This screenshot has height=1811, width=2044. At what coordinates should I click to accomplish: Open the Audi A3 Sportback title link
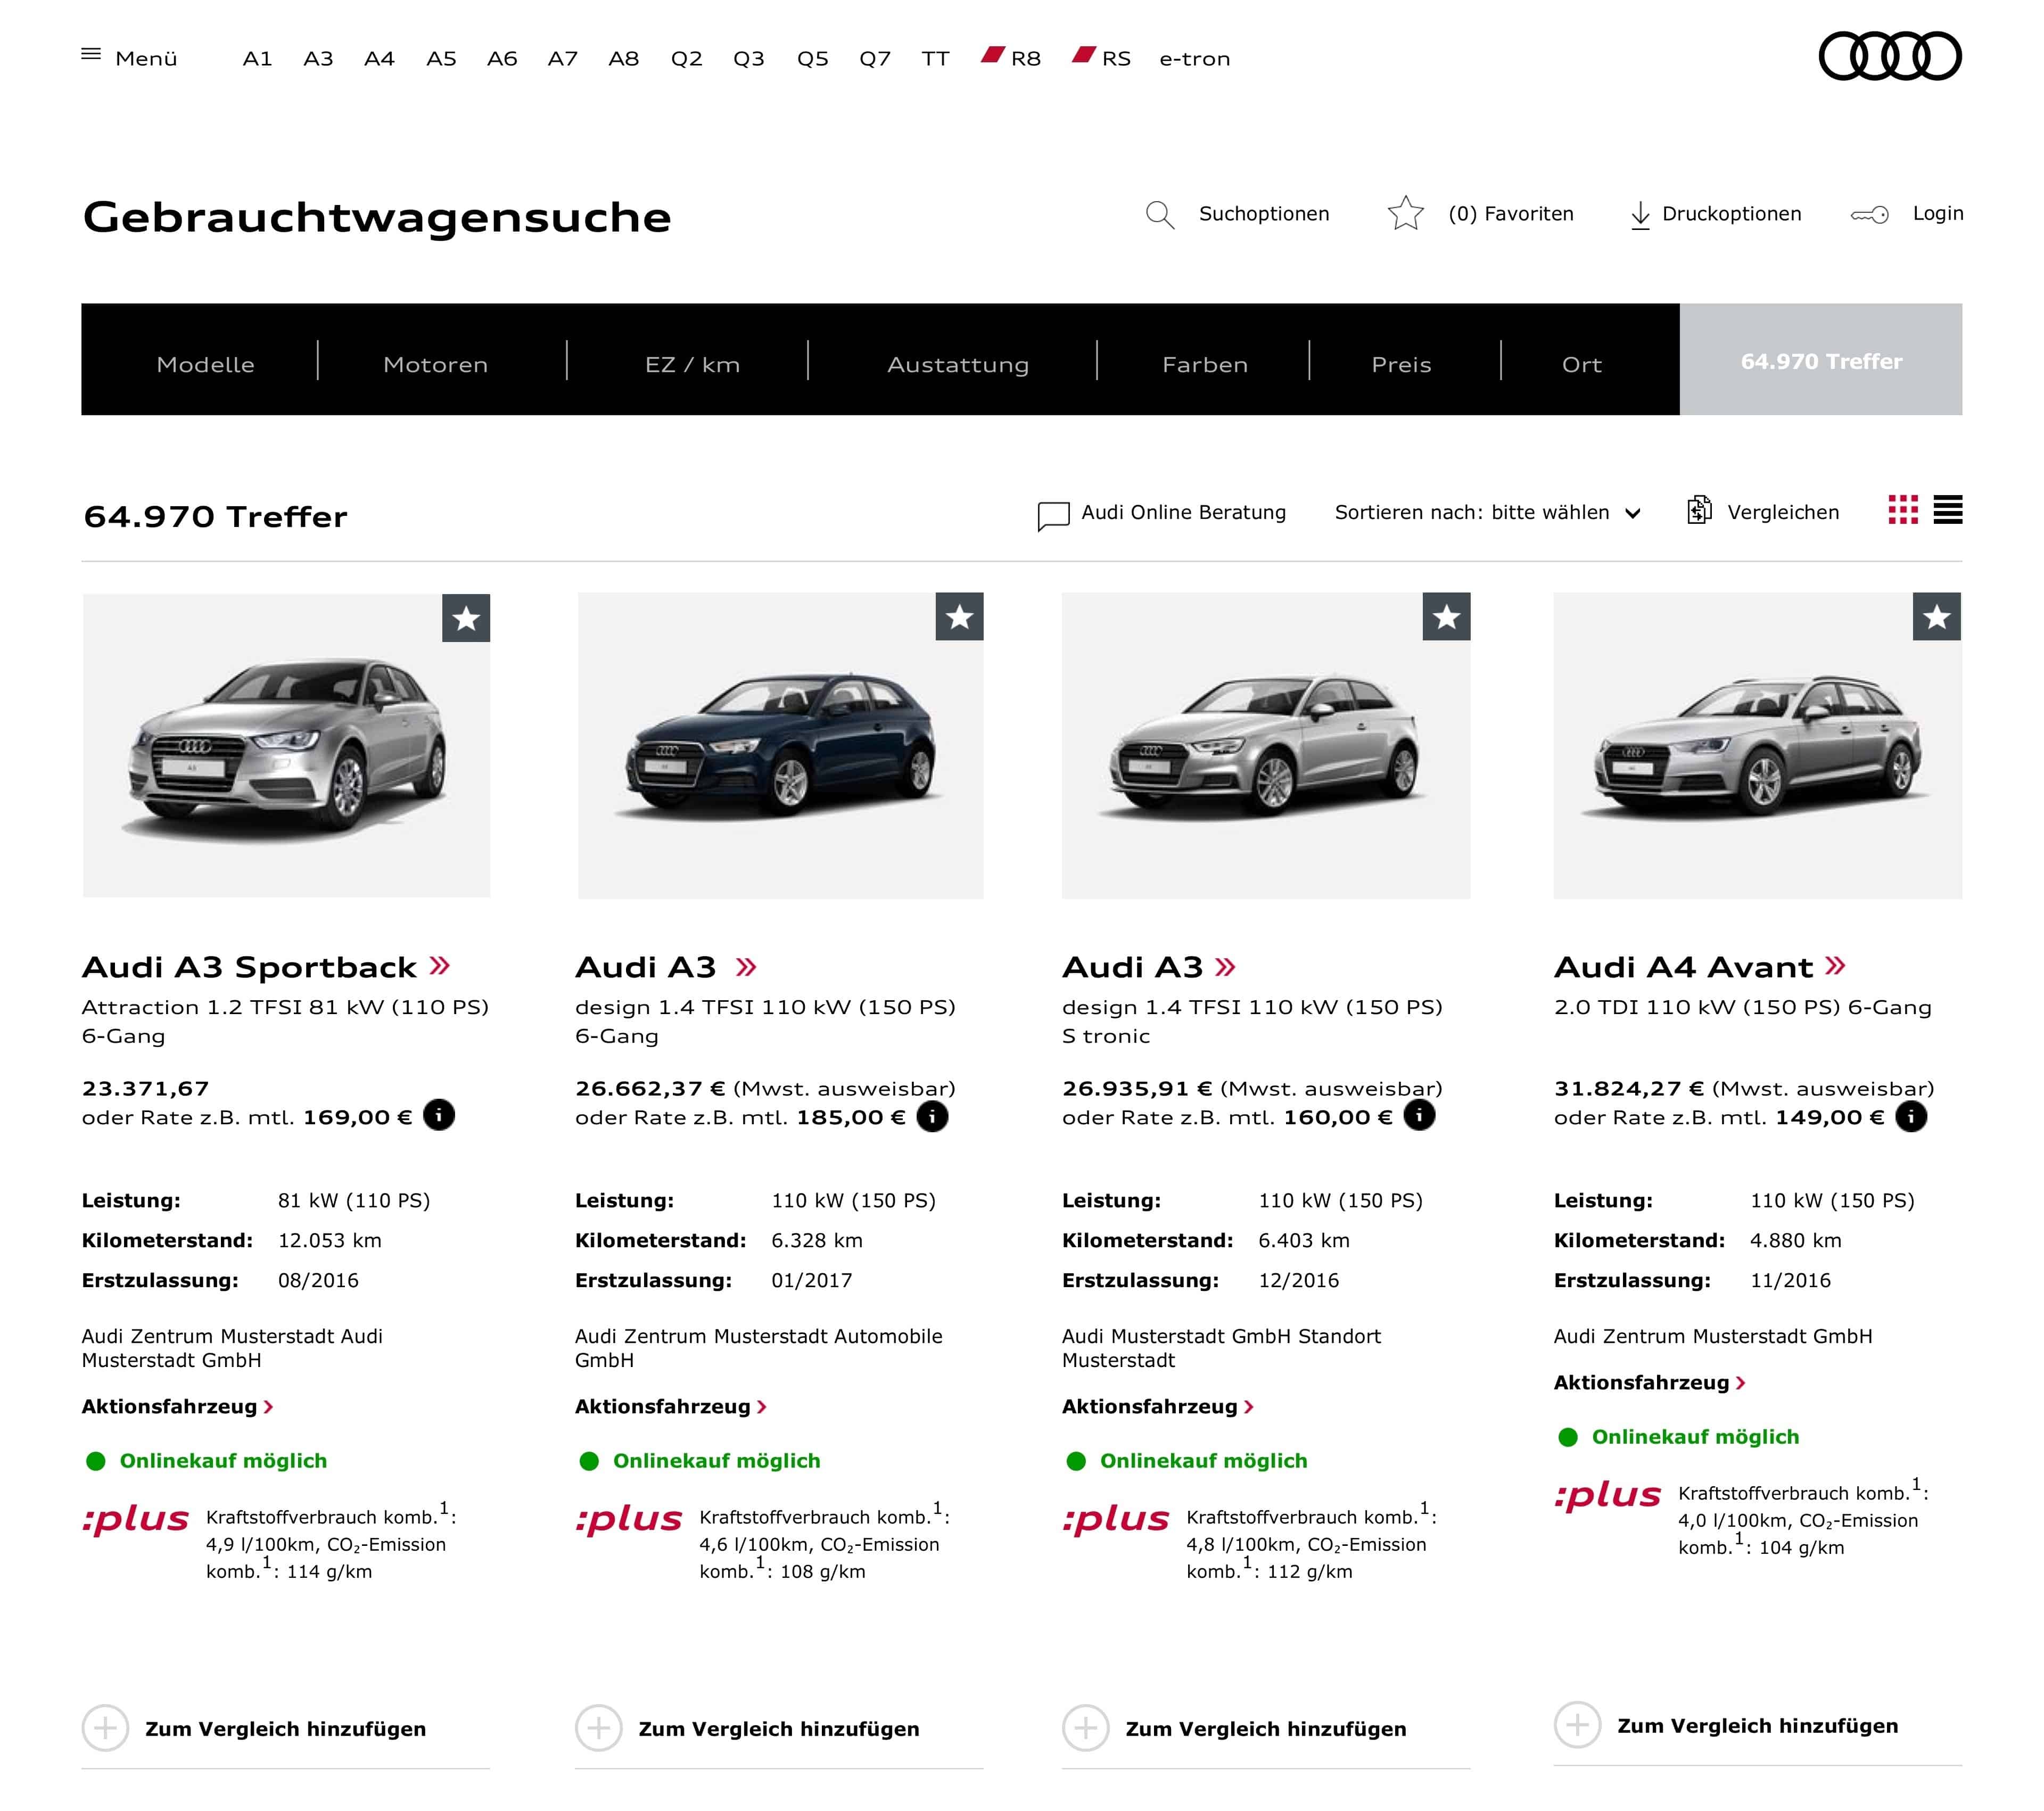pos(249,967)
